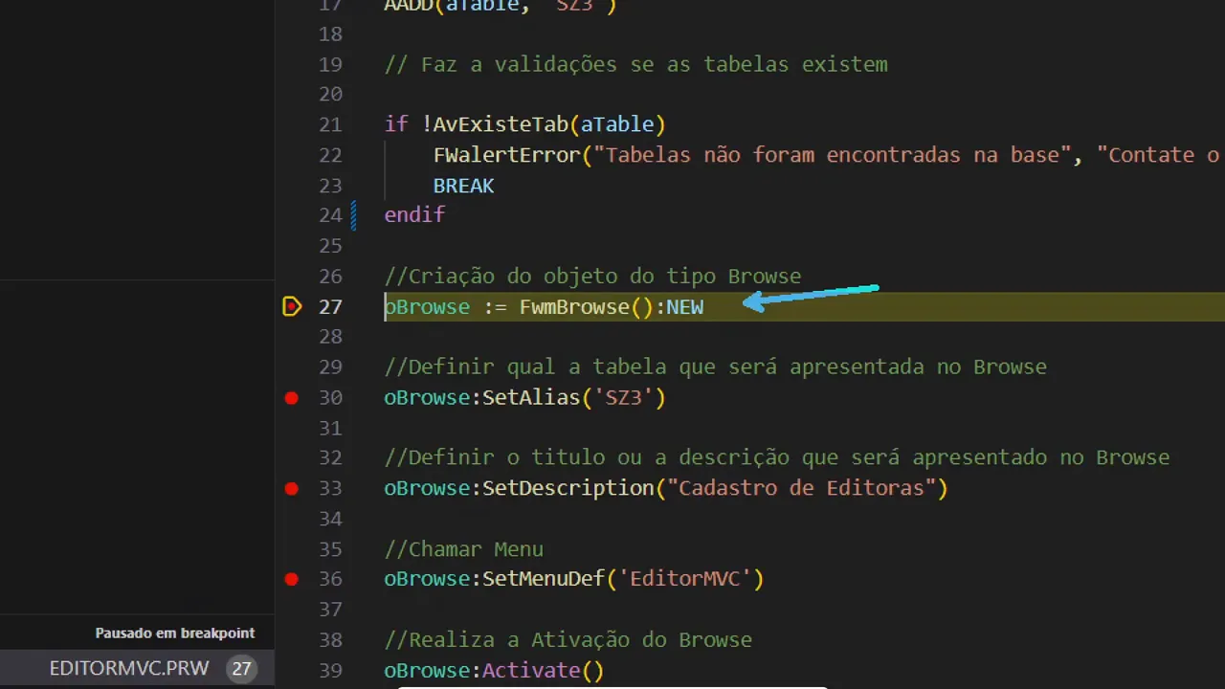Select the paused execution arrow on line 27
The image size is (1225, 689).
292,306
